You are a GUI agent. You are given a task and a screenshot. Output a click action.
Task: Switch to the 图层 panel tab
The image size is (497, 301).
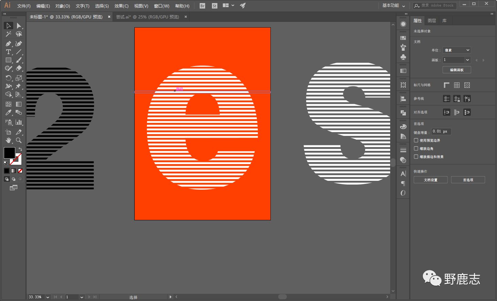(432, 21)
